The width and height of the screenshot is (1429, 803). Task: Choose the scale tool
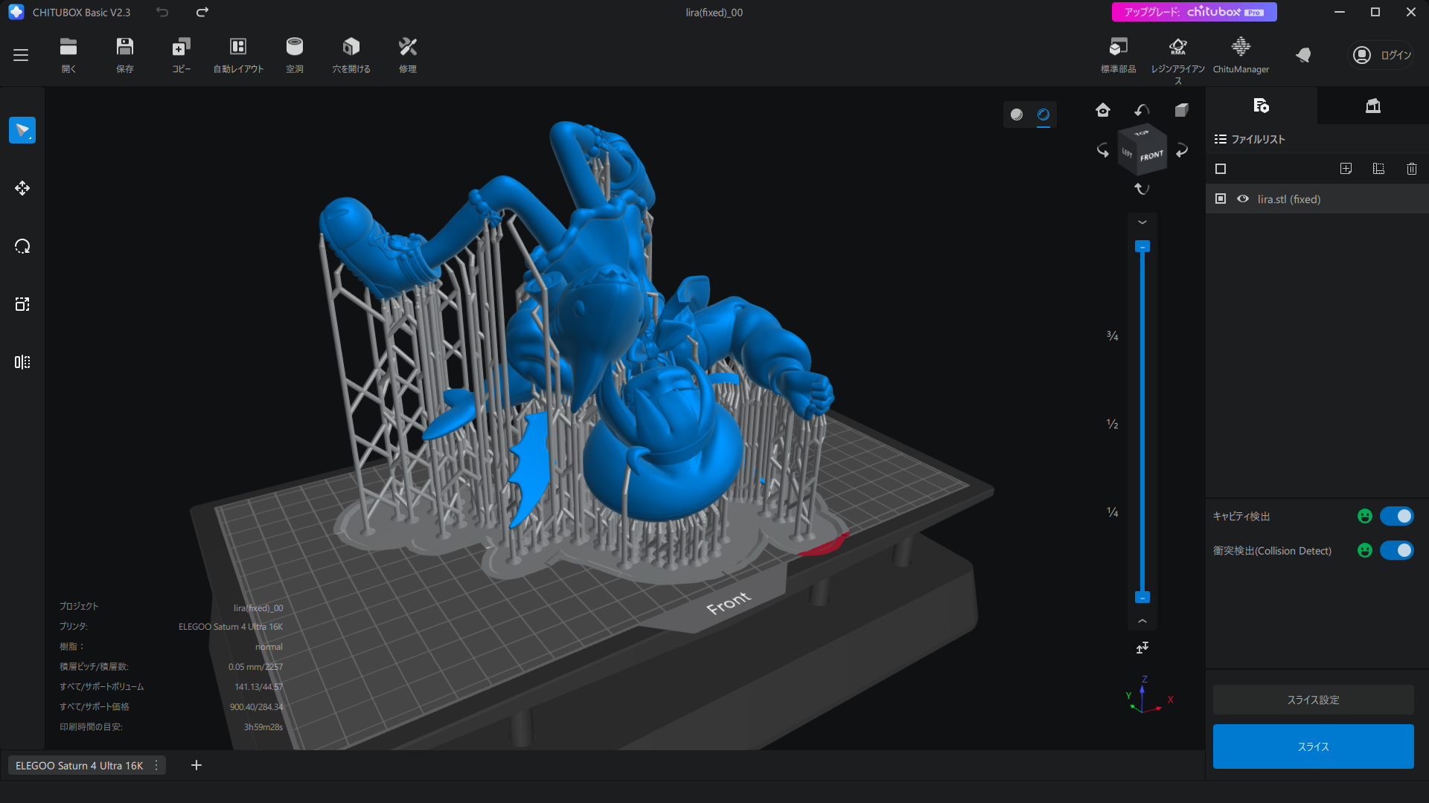22,304
